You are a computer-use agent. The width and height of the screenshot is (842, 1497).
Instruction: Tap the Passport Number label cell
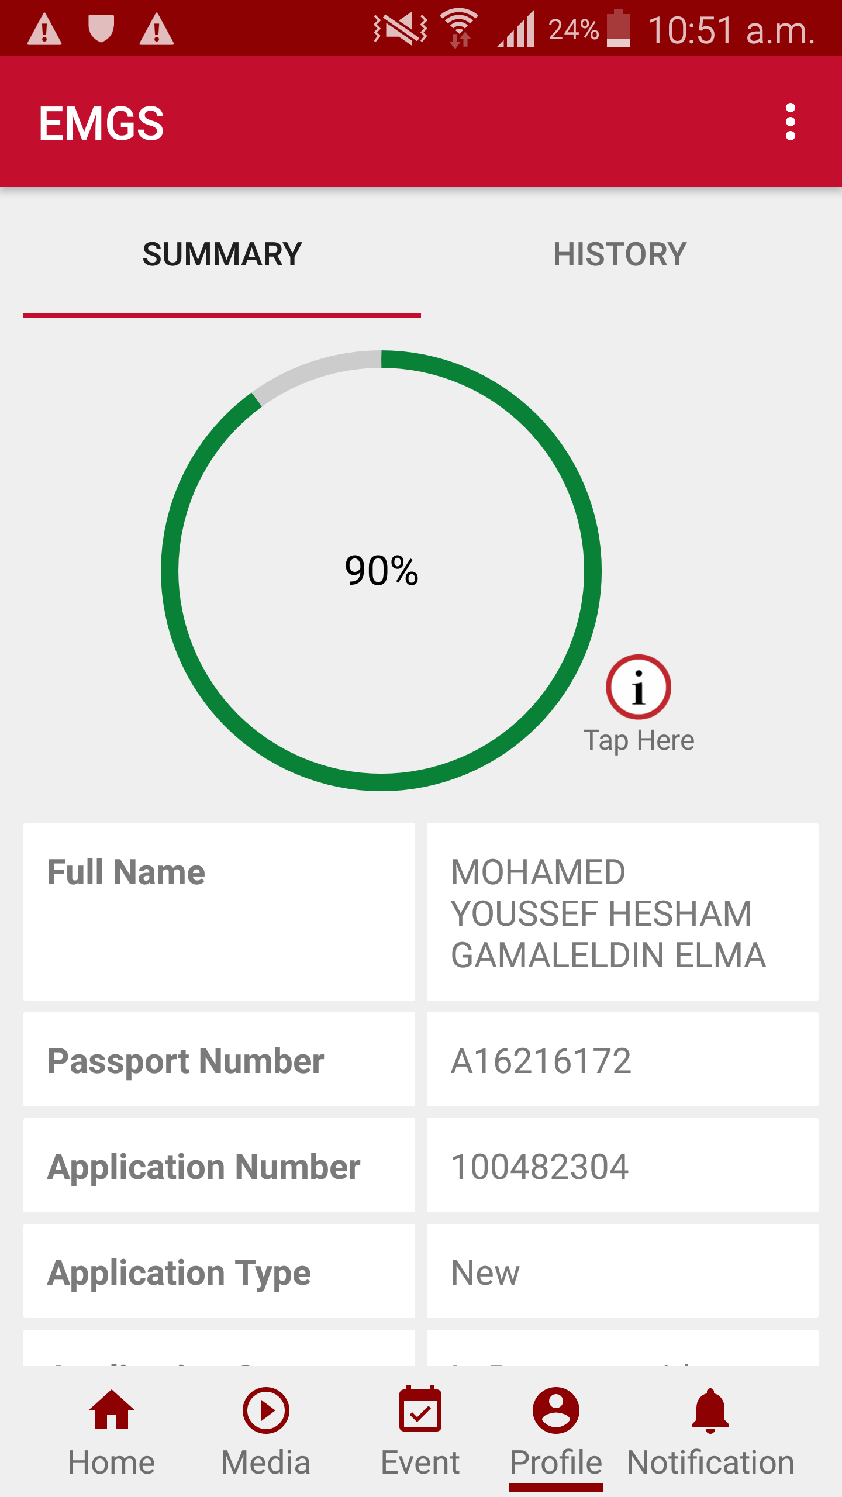pyautogui.click(x=219, y=1060)
